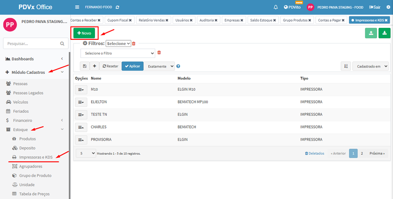Open the Cadastrado em sort dropdown

(x=370, y=66)
